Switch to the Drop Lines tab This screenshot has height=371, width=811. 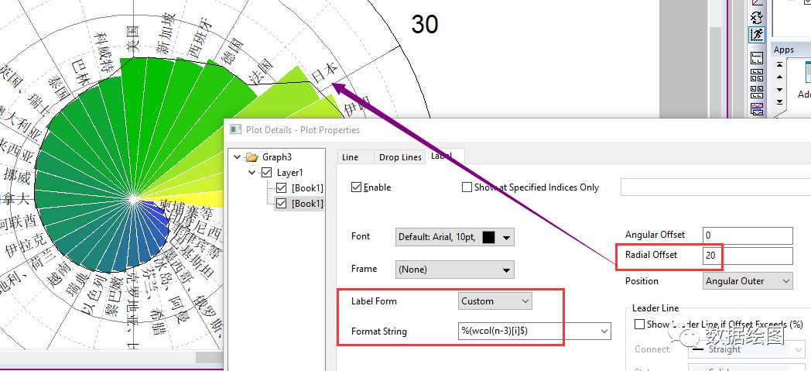pyautogui.click(x=400, y=157)
